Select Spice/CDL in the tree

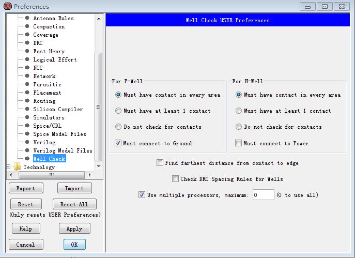(x=48, y=126)
